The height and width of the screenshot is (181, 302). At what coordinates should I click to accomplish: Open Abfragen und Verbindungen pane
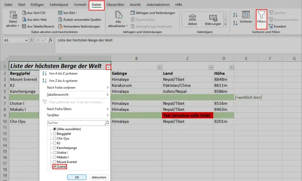pyautogui.click(x=153, y=13)
